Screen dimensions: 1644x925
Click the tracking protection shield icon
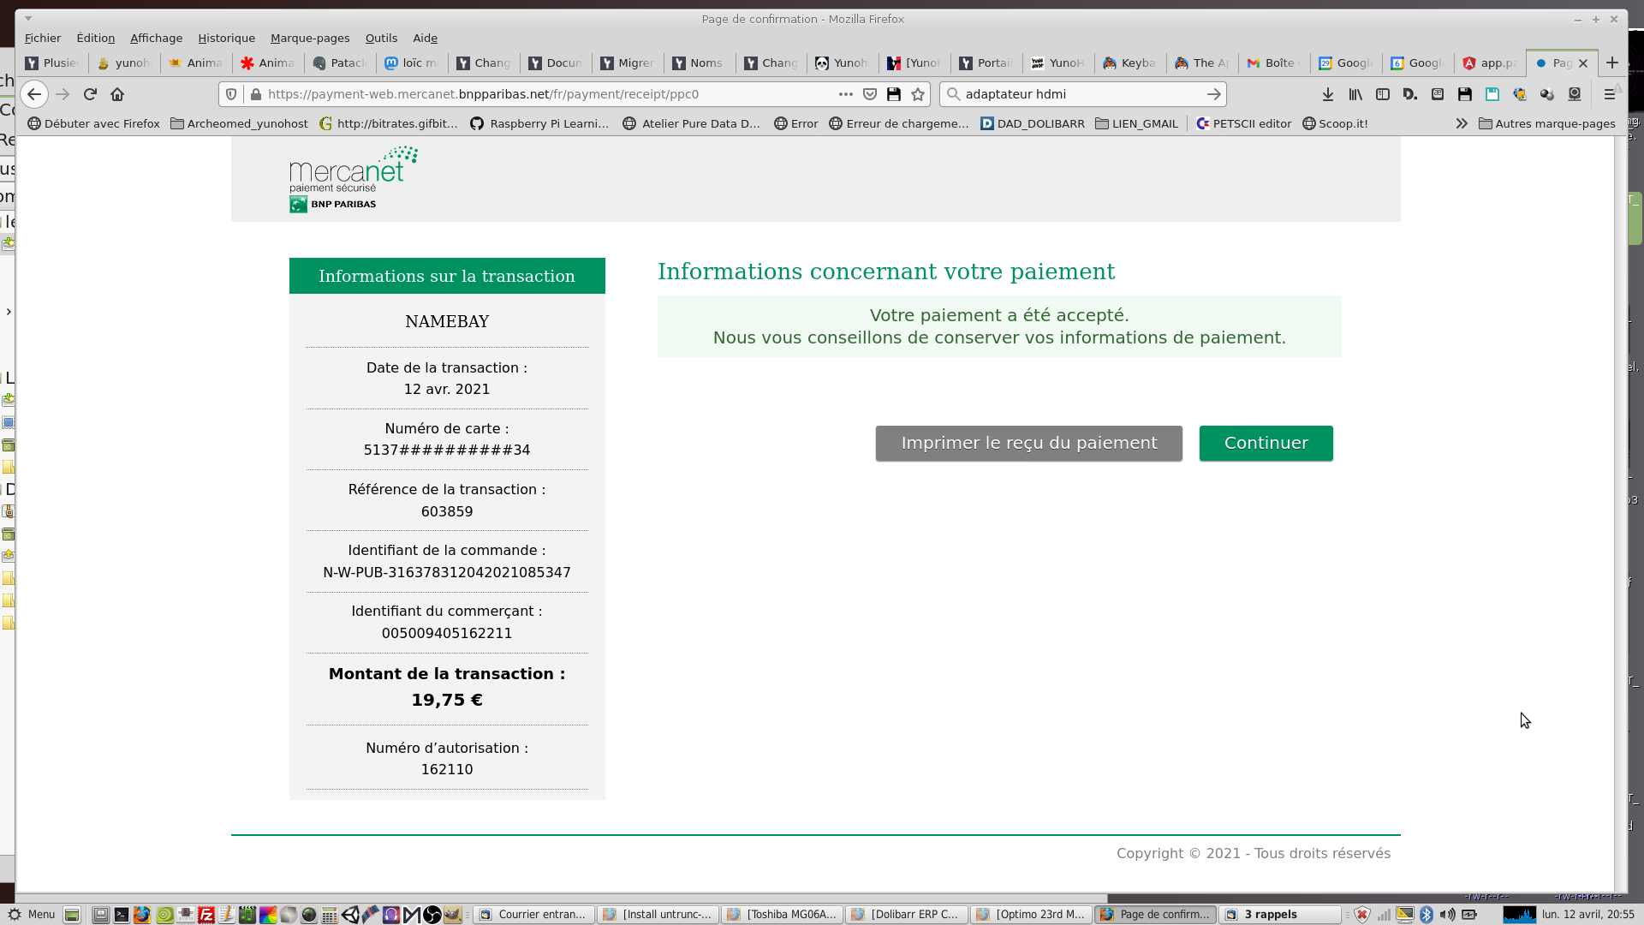point(231,94)
